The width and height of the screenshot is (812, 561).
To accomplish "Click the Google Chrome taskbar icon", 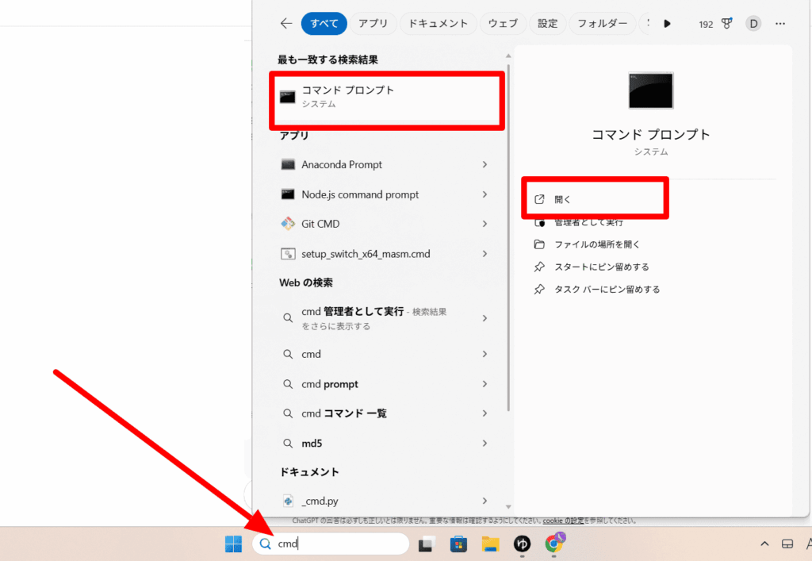I will [554, 544].
